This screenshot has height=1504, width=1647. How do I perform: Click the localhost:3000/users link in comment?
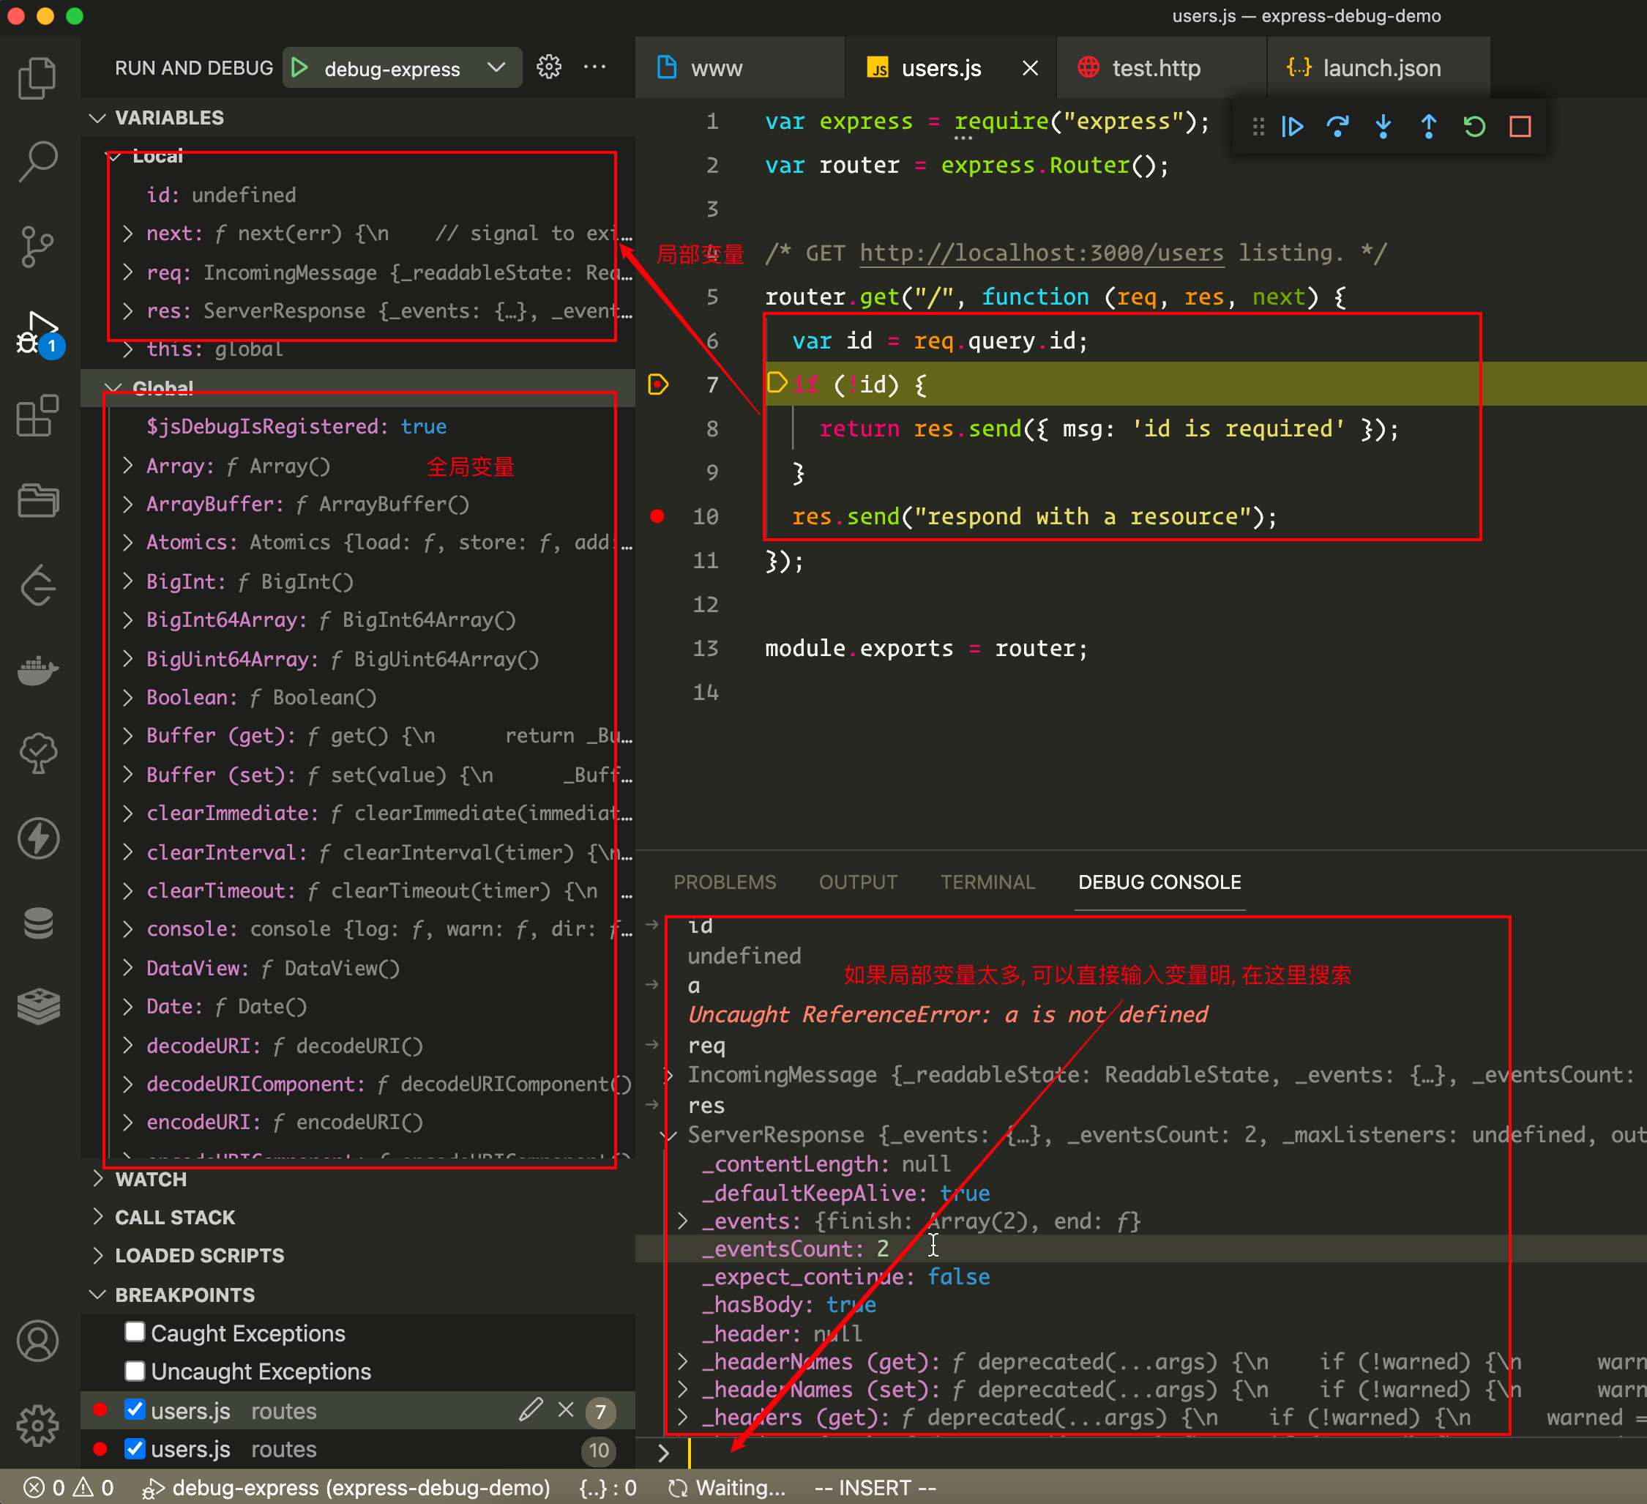[1041, 253]
